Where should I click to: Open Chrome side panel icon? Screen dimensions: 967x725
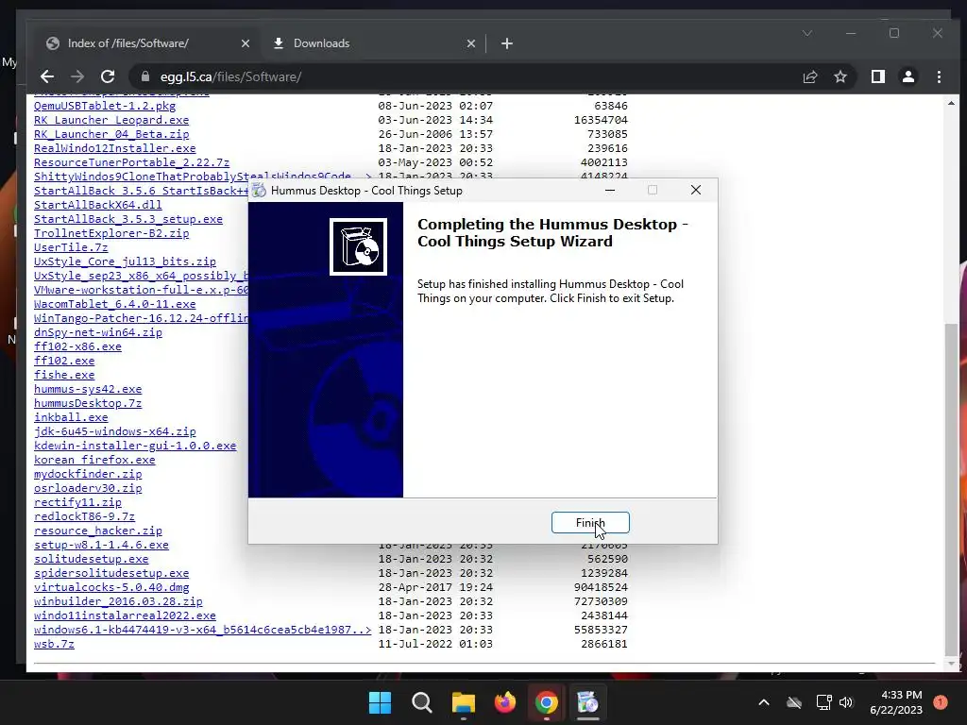(878, 76)
